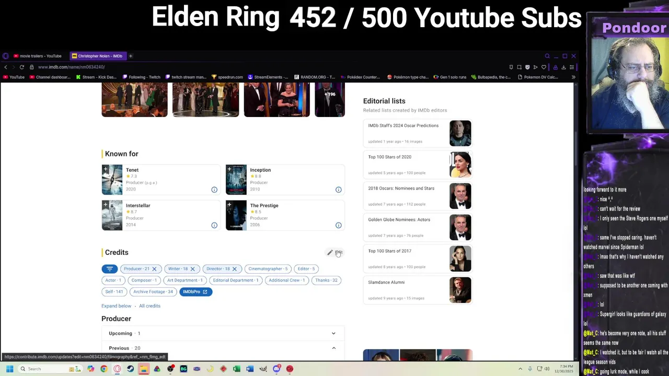Toggle the Editor credits chip
This screenshot has height=376, width=669.
point(306,269)
